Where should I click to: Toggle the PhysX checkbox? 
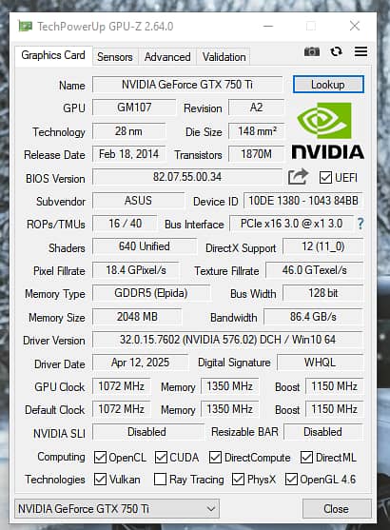tap(238, 479)
